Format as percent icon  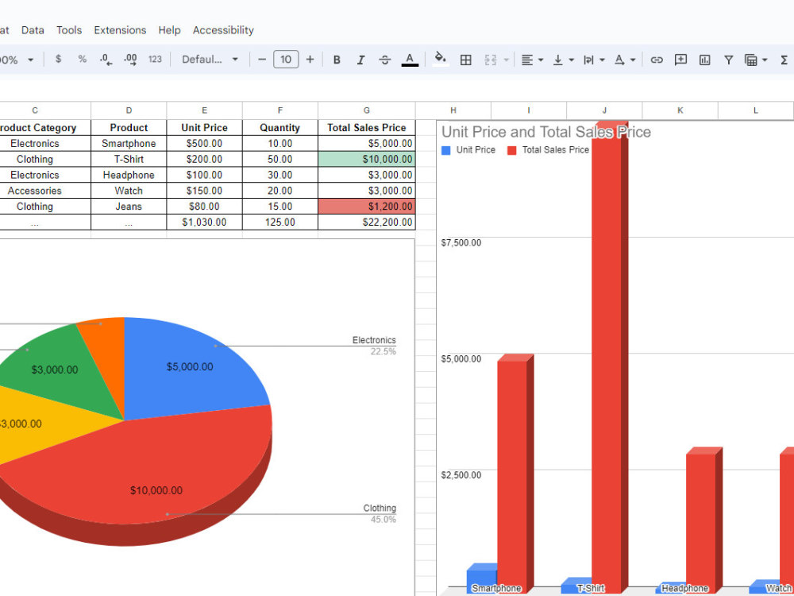pos(82,60)
